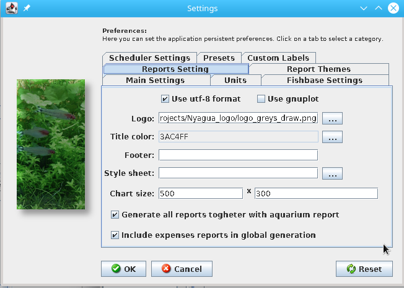Click the Footer text field

coord(238,155)
